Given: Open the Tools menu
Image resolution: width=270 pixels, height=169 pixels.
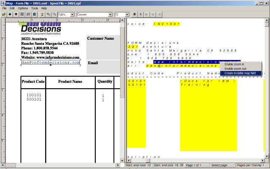Looking at the screenshot, I should coord(34,8).
